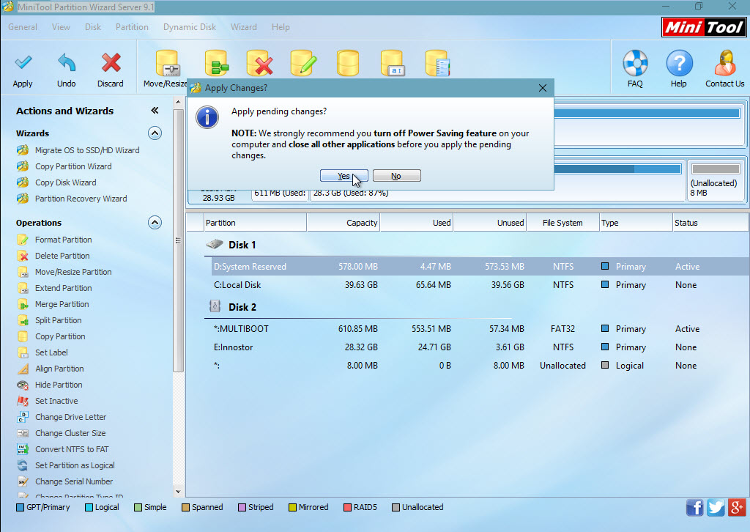Open the View menu
This screenshot has width=750, height=532.
[61, 27]
